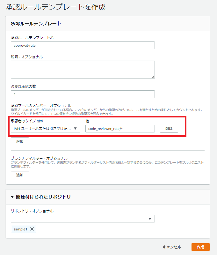This screenshot has width=217, height=255.
Task: Click the 承認ルールテンプレートを作成 page heading
Action: (55, 7)
